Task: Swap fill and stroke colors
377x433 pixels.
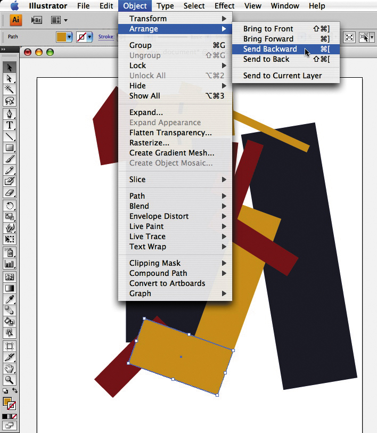Action: 15,391
